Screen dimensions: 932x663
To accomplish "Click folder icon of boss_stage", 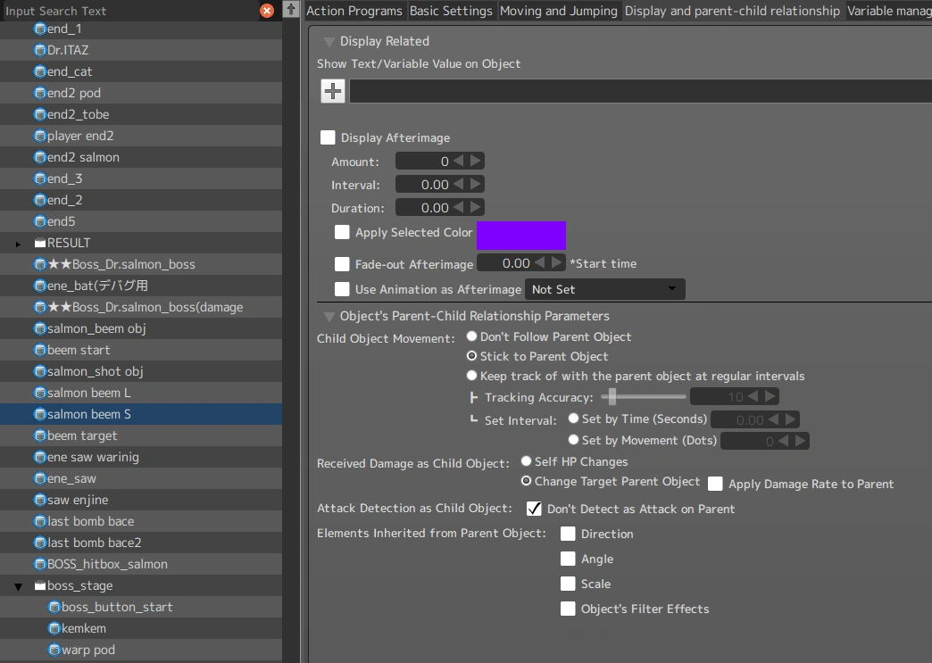I will [40, 585].
